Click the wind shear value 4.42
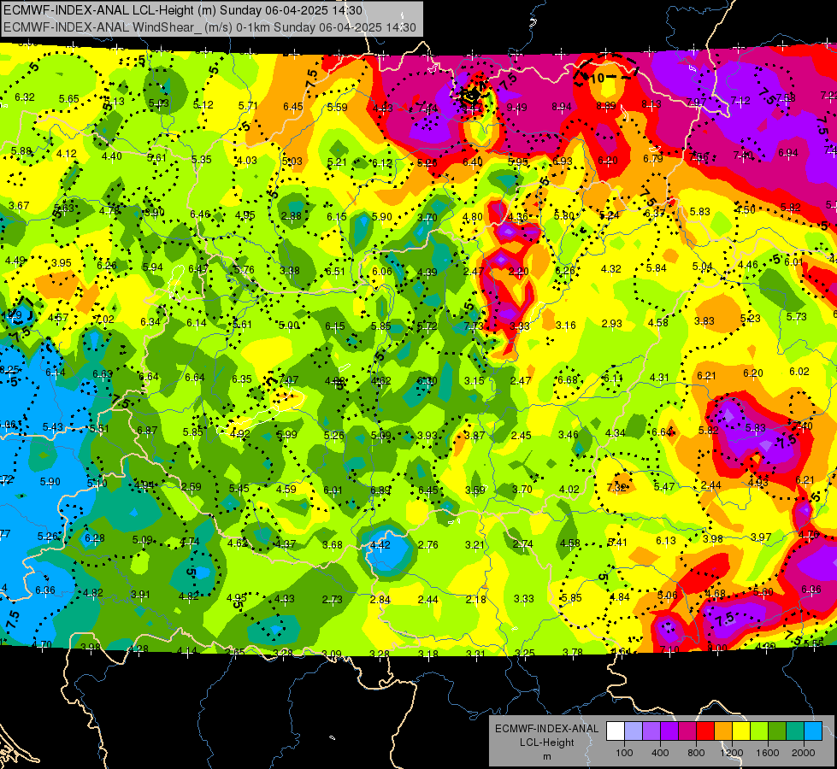Image resolution: width=837 pixels, height=769 pixels. coord(380,545)
